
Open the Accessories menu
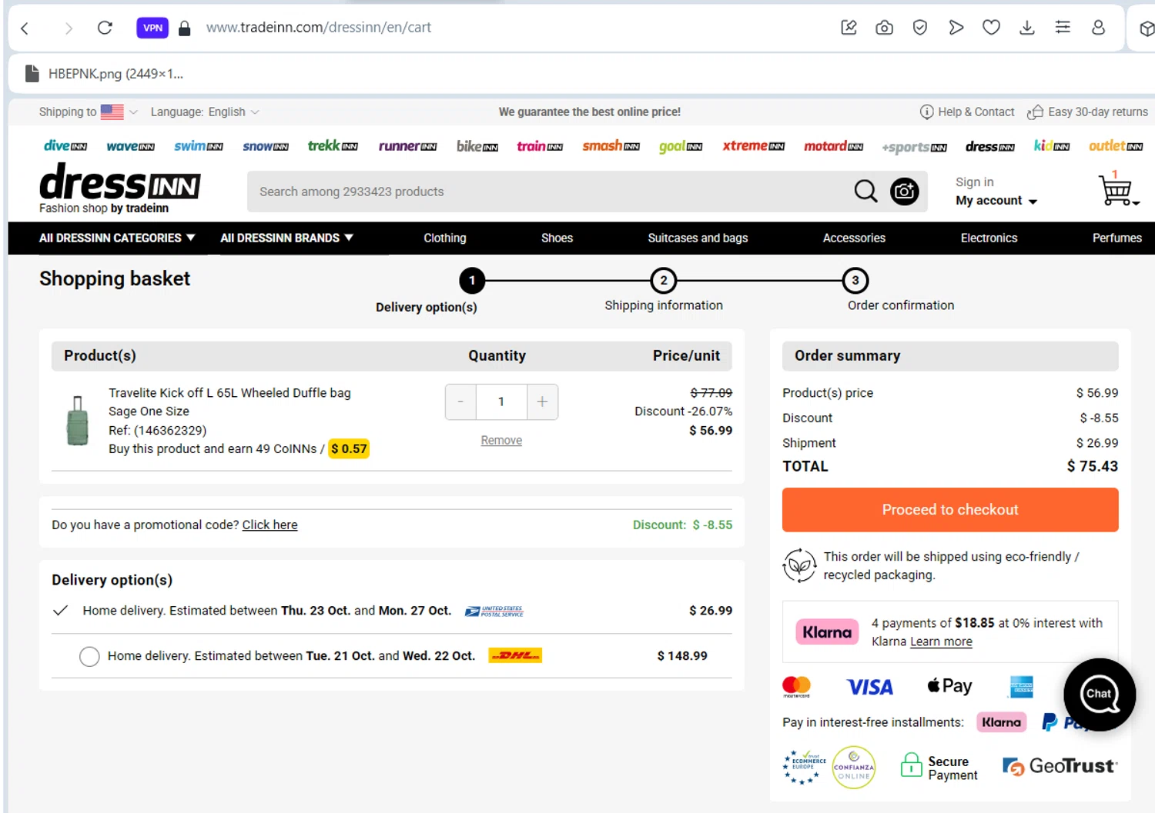tap(854, 238)
